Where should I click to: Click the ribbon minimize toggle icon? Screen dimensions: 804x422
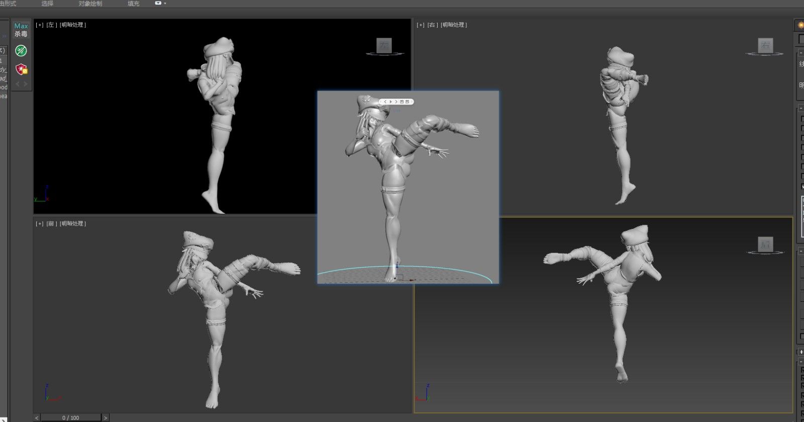point(158,3)
